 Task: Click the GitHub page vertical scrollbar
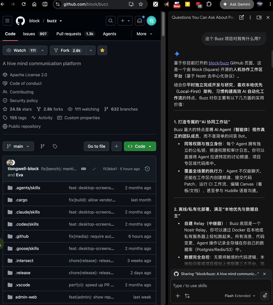point(163,24)
